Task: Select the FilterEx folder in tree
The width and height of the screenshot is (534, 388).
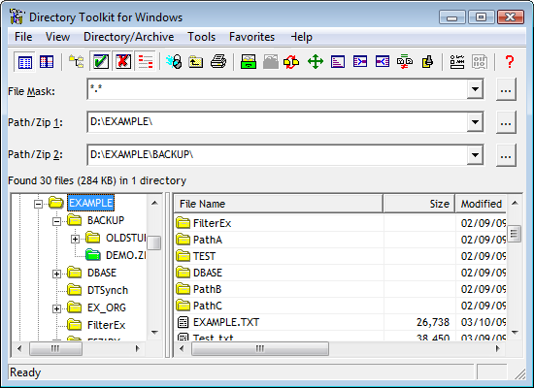Action: coord(106,325)
